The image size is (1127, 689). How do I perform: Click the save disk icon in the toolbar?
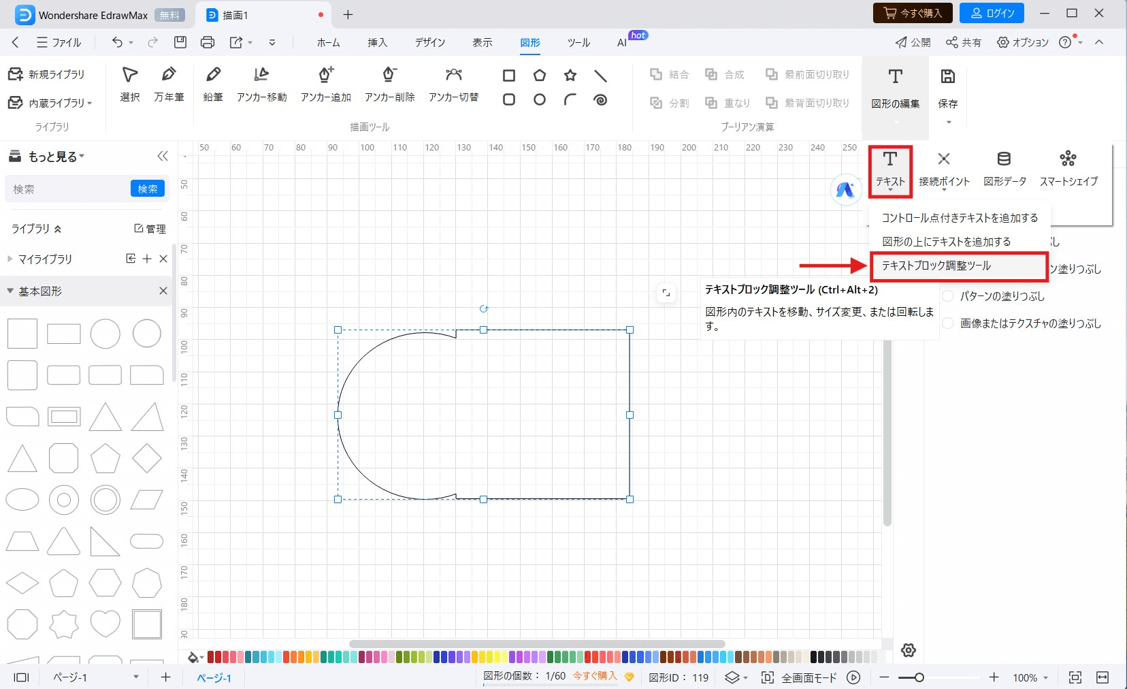pos(180,42)
